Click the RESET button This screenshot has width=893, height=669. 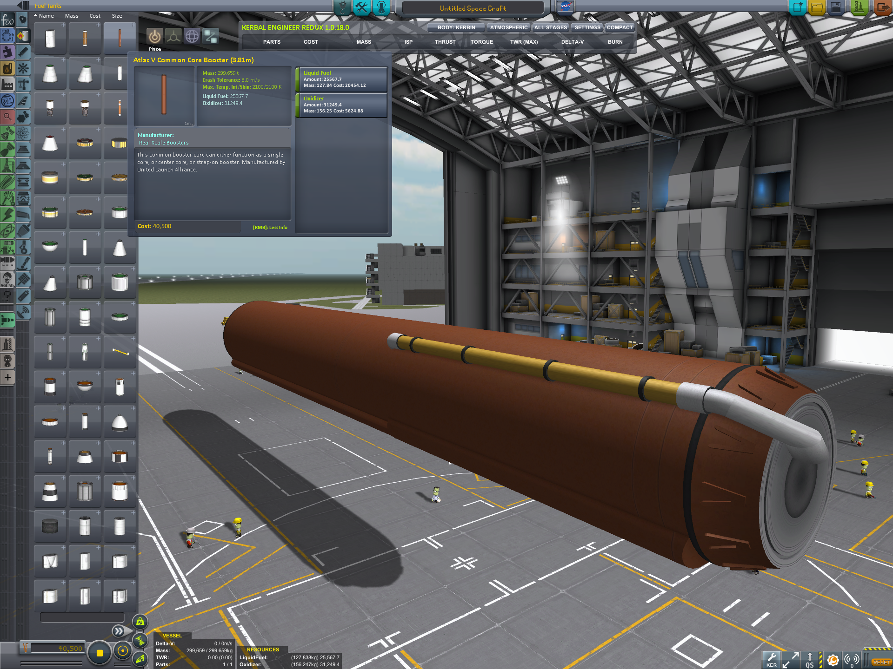[881, 662]
